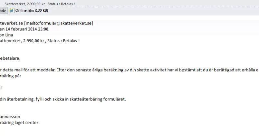This screenshot has width=259, height=136.
Task: Click the subject line under the recipient name
Action: pyautogui.click(x=40, y=41)
